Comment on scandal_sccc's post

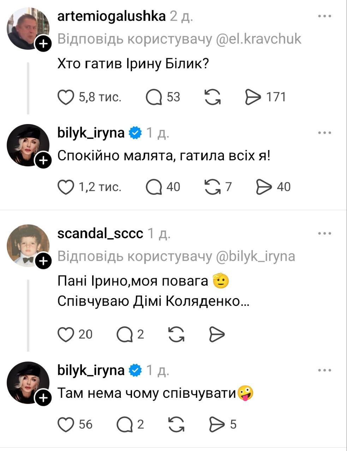point(124,334)
